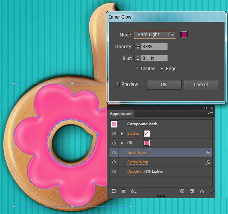Select the Appearance panel tab
The height and width of the screenshot is (214, 228).
[121, 114]
